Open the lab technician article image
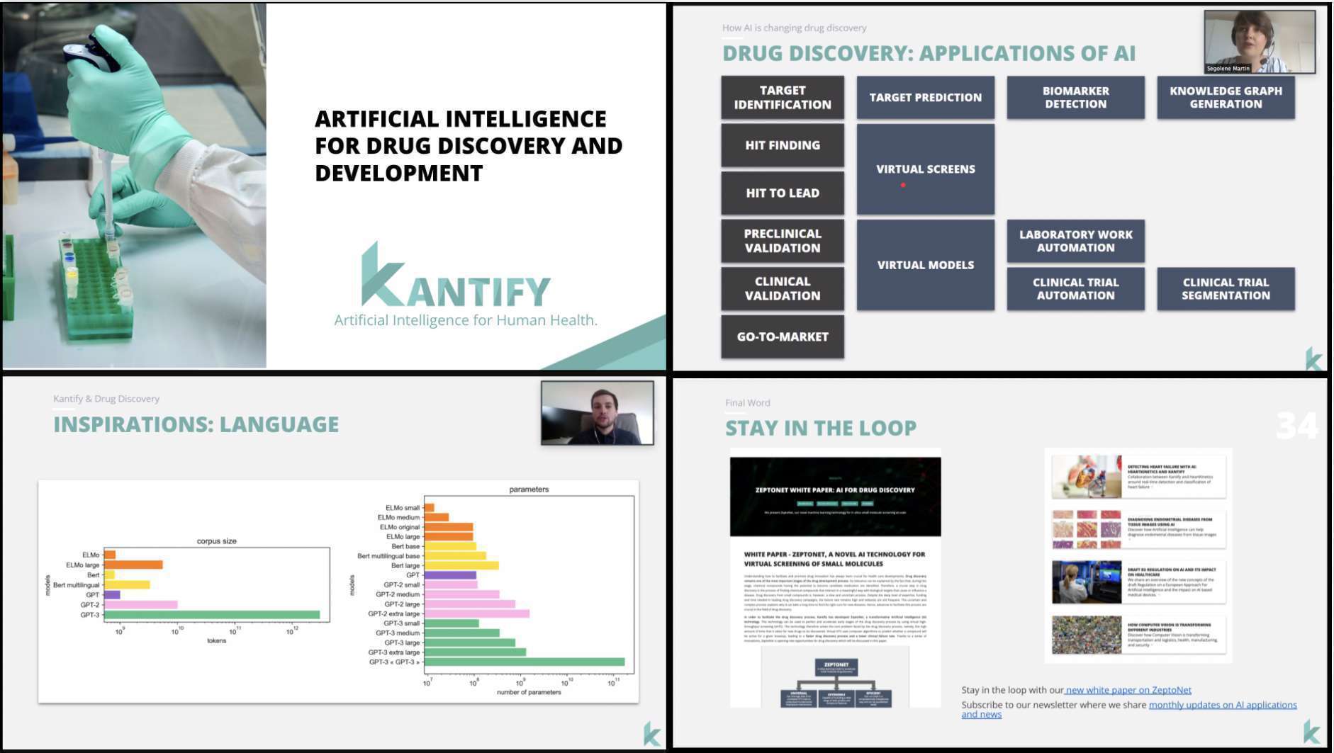This screenshot has height=753, width=1334. tap(1087, 582)
